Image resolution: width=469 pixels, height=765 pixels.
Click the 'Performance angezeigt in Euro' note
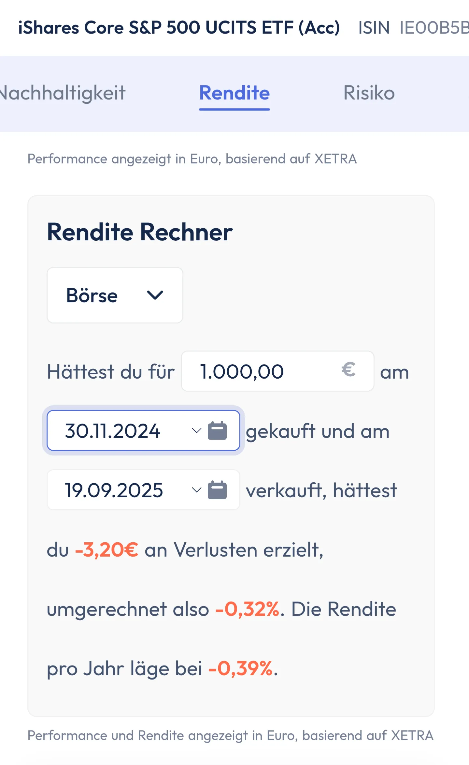point(192,159)
